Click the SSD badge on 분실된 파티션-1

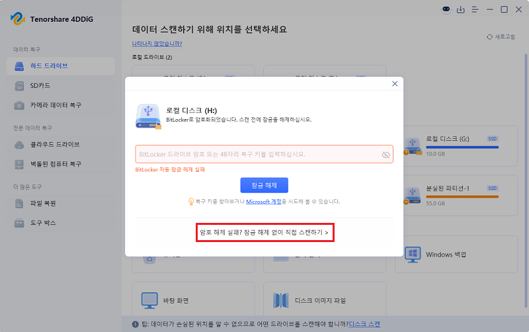(493, 188)
